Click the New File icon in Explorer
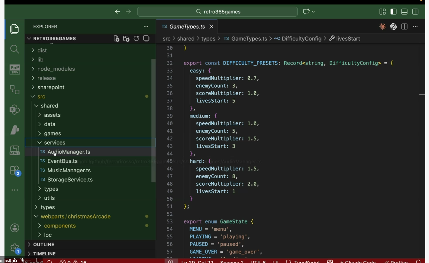Screen dimensions: 429x263 coord(117,39)
